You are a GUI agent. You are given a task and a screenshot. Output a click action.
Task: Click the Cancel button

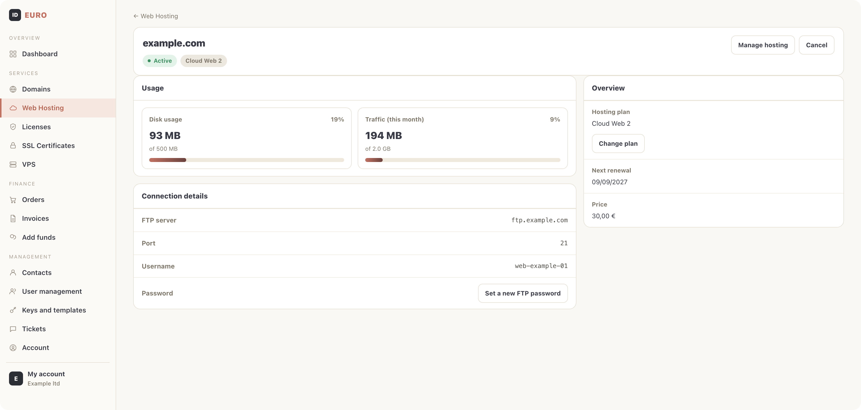[x=816, y=45]
